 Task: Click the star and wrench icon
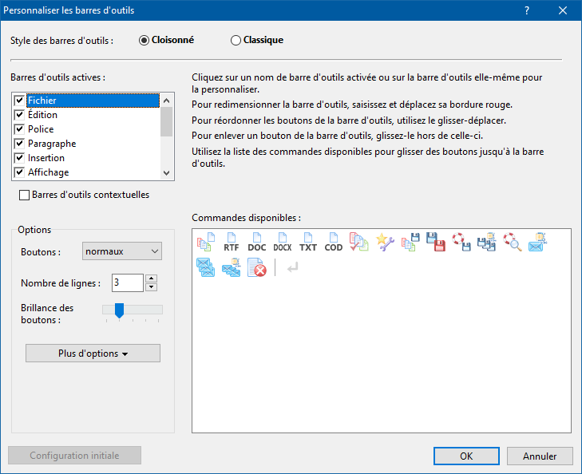tap(385, 243)
